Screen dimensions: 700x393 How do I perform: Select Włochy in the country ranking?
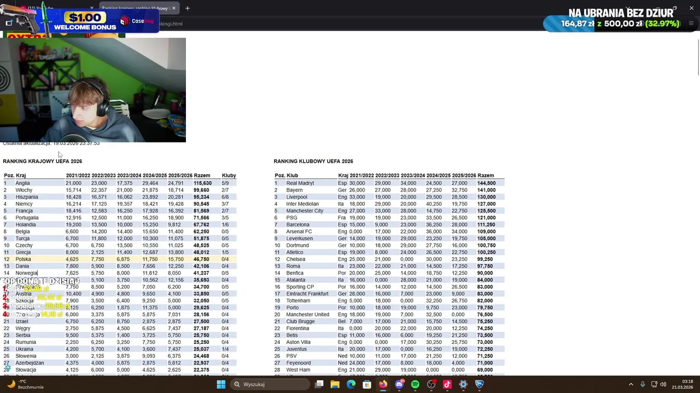24,190
